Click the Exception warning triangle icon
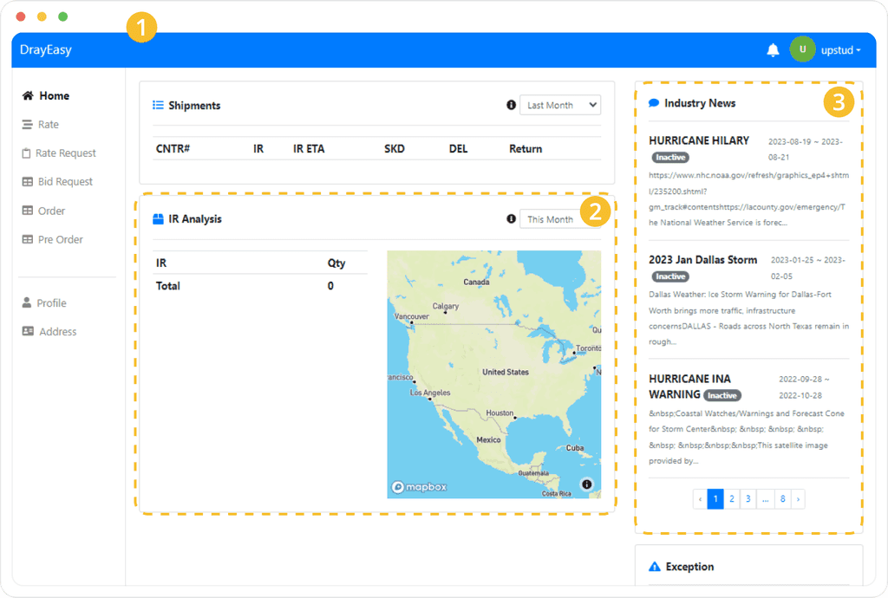 [655, 566]
